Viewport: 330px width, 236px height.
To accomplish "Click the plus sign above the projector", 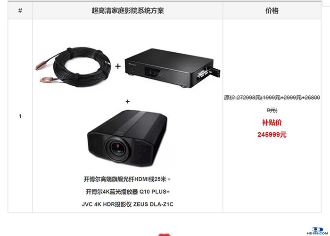I will [x=128, y=102].
